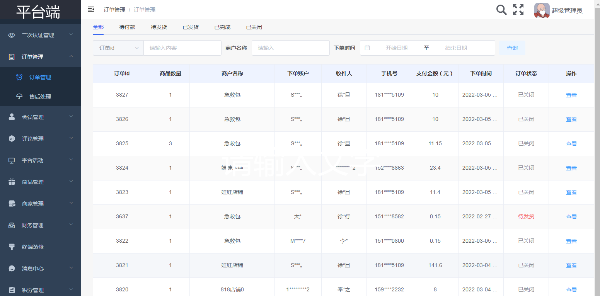This screenshot has width=600, height=296.
Task: Click the super admin avatar picture
Action: [x=542, y=10]
